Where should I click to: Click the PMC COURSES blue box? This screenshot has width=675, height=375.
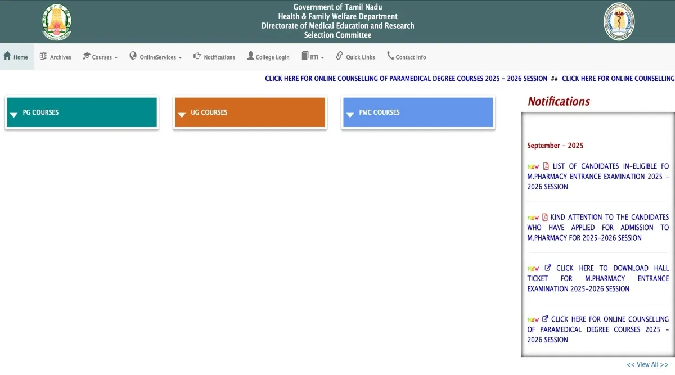coord(418,112)
